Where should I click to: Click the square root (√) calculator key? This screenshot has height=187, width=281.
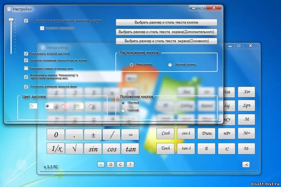[74, 149]
